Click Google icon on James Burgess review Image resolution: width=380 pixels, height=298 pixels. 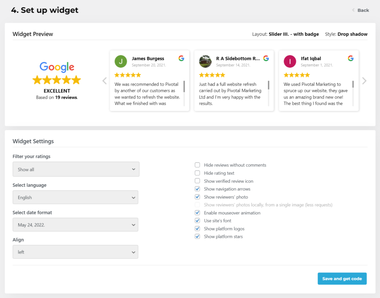(x=181, y=58)
